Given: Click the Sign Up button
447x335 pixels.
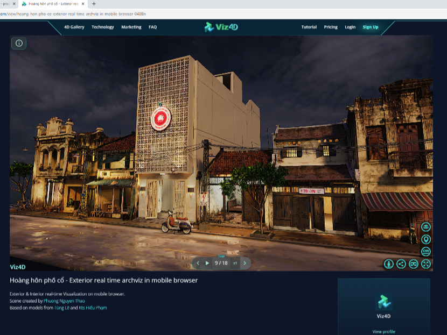Looking at the screenshot, I should coord(371,26).
